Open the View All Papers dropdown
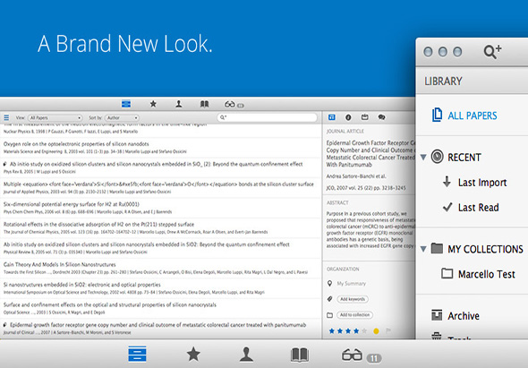 (55, 117)
